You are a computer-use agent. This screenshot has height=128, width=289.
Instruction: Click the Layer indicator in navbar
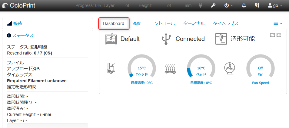click(x=118, y=6)
